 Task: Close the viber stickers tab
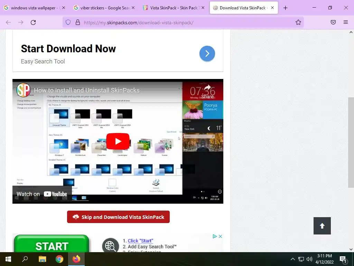(x=133, y=8)
